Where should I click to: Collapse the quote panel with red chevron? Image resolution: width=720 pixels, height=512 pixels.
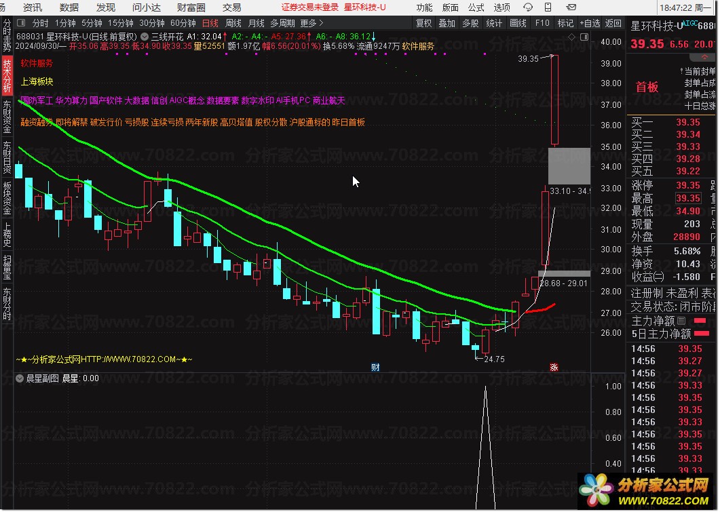(x=704, y=58)
